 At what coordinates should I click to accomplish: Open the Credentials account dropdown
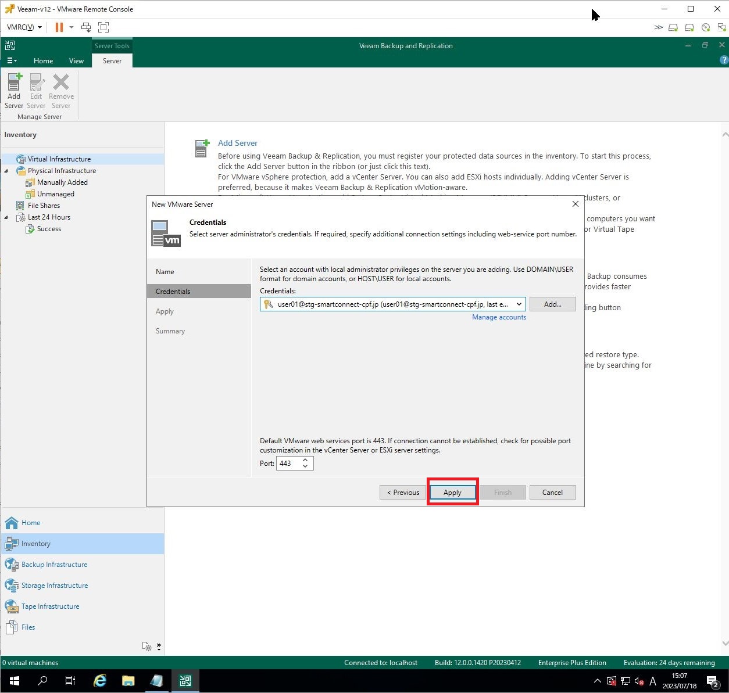519,304
